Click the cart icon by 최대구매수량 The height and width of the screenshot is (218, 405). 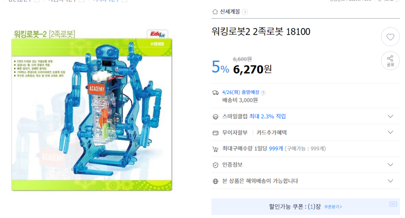click(215, 149)
